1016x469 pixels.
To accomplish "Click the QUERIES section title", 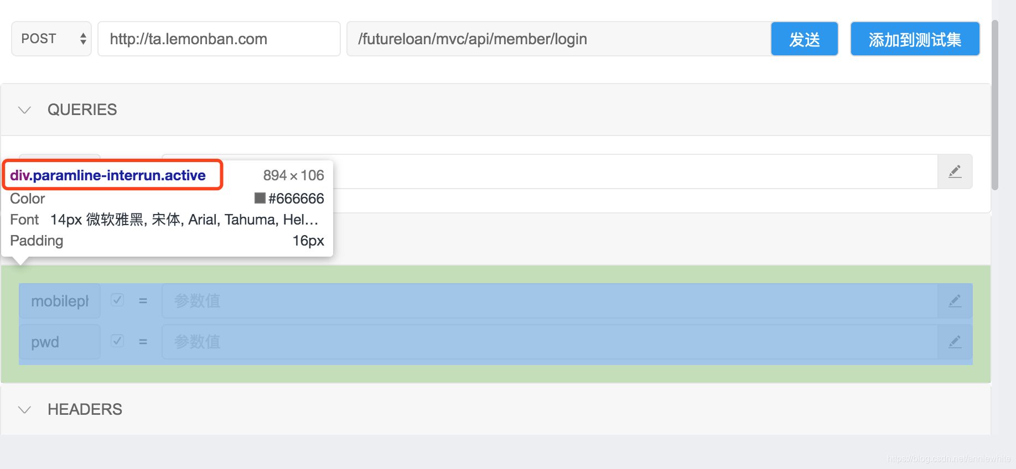I will [82, 110].
